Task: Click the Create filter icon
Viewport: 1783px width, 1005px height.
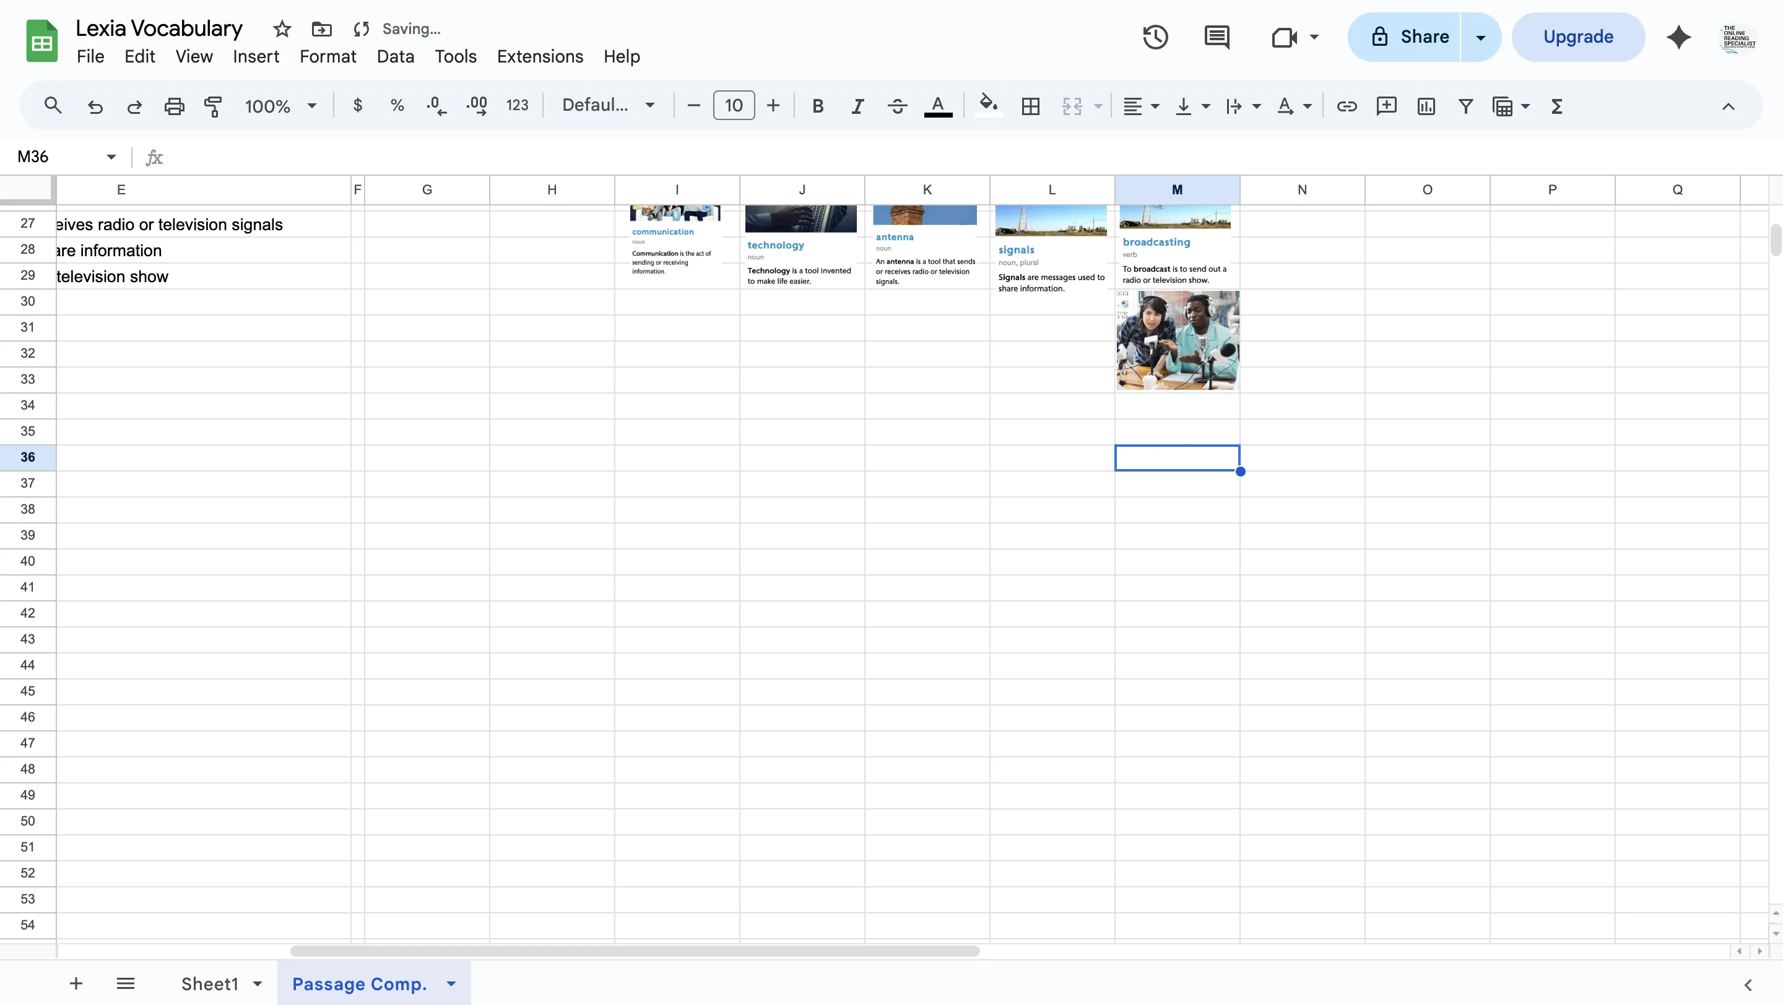Action: [1465, 105]
